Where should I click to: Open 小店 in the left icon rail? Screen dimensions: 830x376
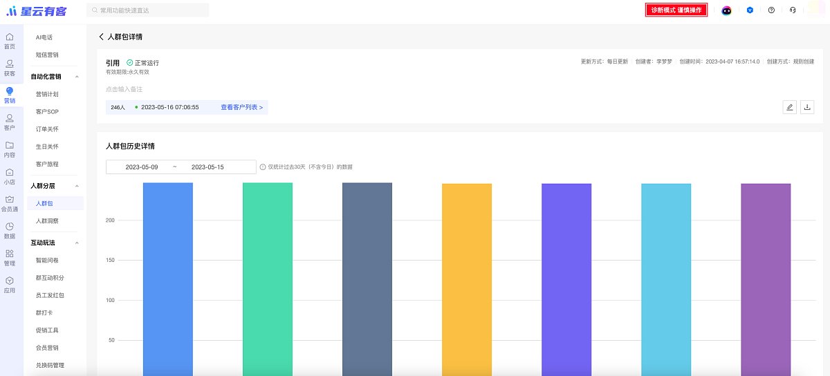(10, 177)
